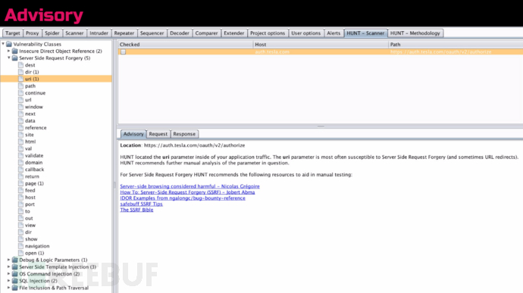The image size is (523, 293).
Task: Open the User options tab
Action: [306, 33]
